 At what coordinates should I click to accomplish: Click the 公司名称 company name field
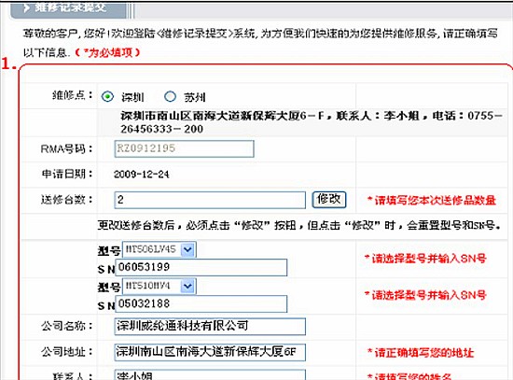tap(210, 326)
